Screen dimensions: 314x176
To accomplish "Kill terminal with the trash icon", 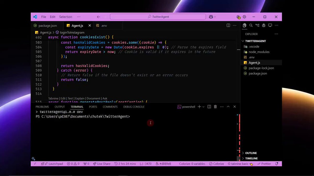I will (x=215, y=107).
